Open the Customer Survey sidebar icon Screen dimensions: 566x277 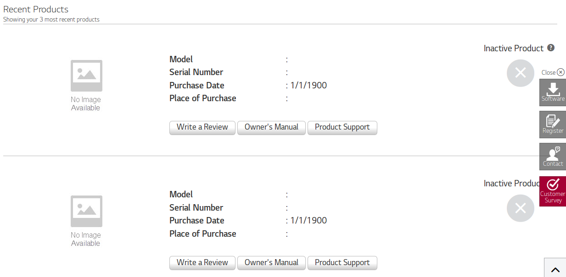pos(553,191)
